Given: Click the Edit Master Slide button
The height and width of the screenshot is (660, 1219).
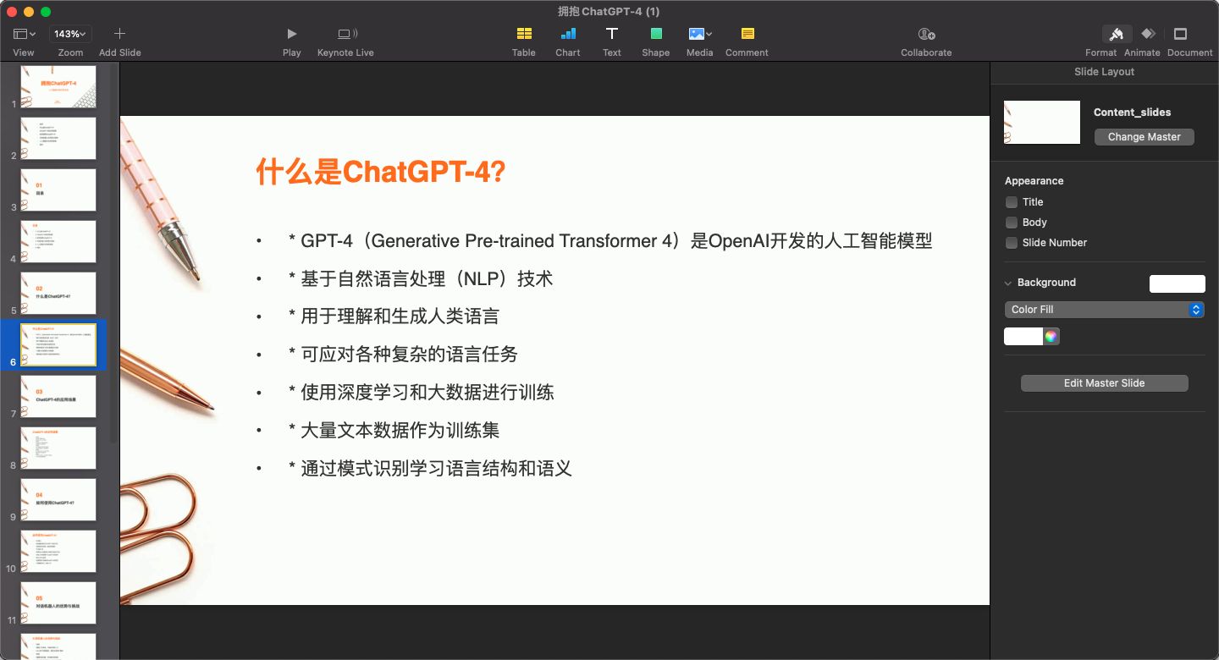Looking at the screenshot, I should tap(1104, 382).
